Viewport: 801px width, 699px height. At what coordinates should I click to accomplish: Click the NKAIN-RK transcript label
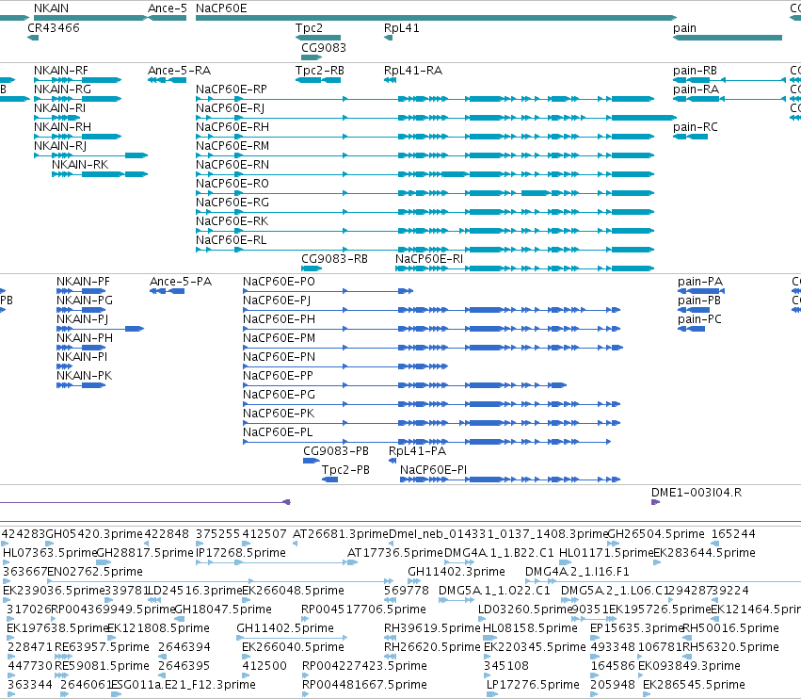click(x=80, y=164)
